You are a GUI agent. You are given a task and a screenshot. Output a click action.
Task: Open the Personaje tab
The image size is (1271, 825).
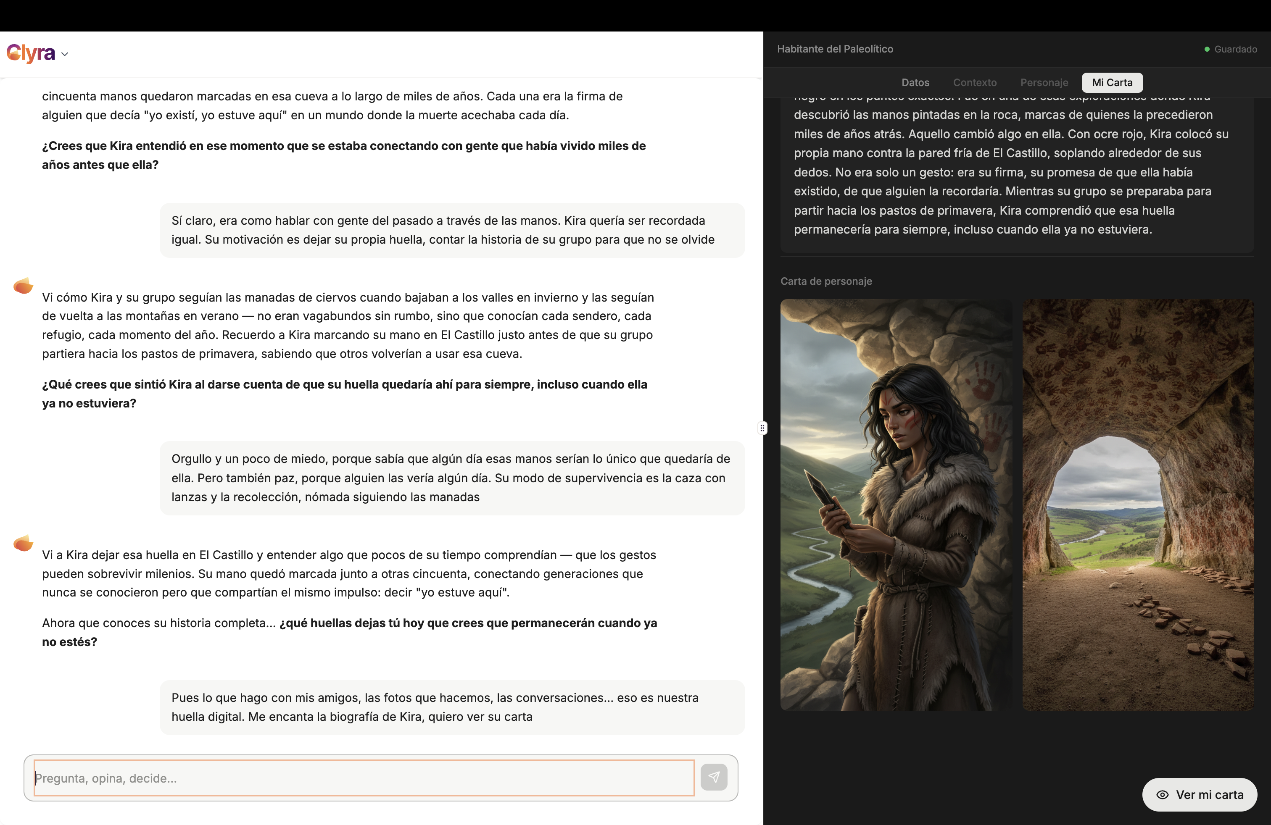[1044, 82]
